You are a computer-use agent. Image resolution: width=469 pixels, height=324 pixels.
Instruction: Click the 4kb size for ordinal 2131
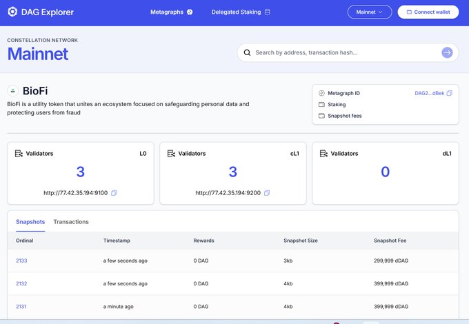point(288,306)
